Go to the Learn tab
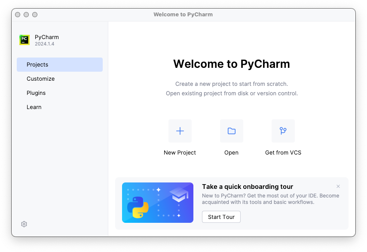 (x=60, y=107)
